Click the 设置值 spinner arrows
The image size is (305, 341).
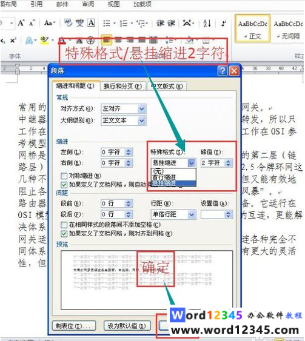pyautogui.click(x=228, y=214)
